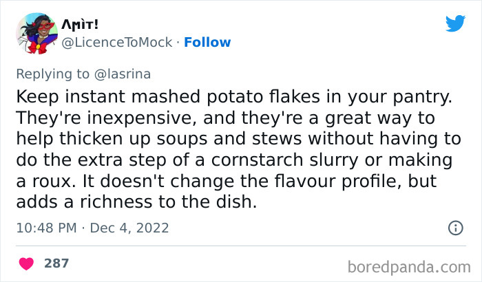This screenshot has width=482, height=282.
Task: Like the tweet with the heart icon
Action: pos(27,263)
